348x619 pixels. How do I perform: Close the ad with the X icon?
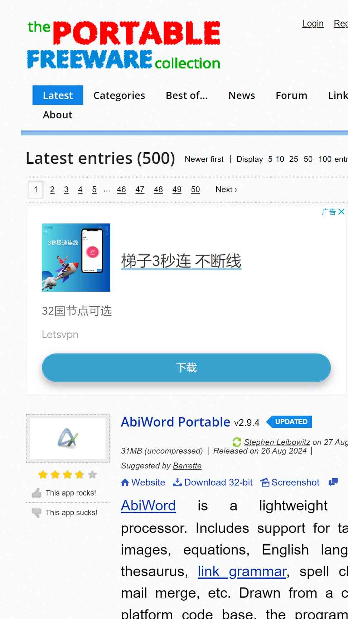342,212
